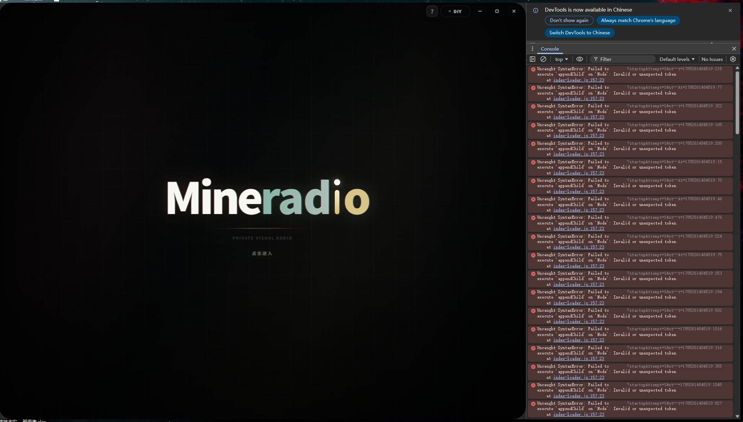Open index-loader.js link in the :502 error
The image size is (743, 422).
click(579, 322)
